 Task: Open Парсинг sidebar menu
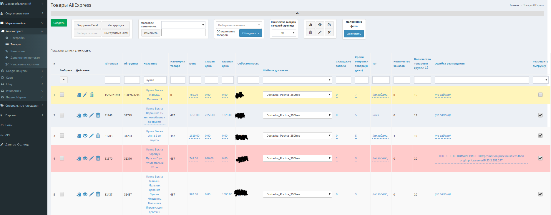[x=24, y=115]
